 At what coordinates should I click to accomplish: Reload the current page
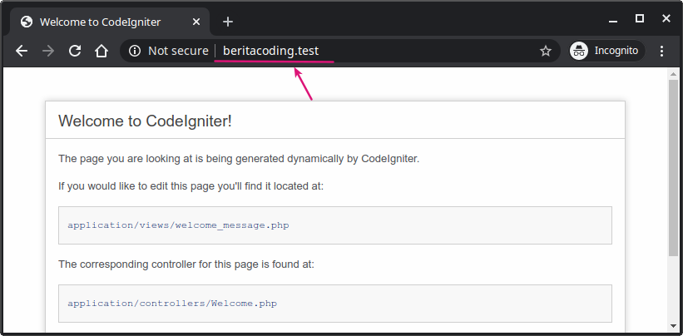(75, 51)
